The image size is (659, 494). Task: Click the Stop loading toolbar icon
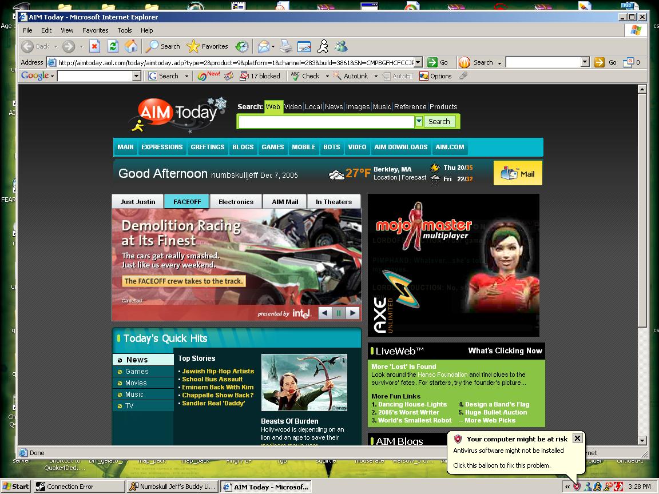(x=95, y=46)
